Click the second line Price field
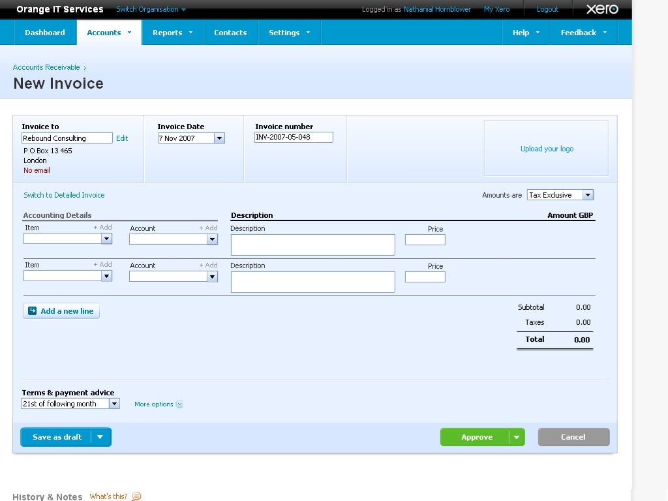The width and height of the screenshot is (668, 501). [x=425, y=277]
